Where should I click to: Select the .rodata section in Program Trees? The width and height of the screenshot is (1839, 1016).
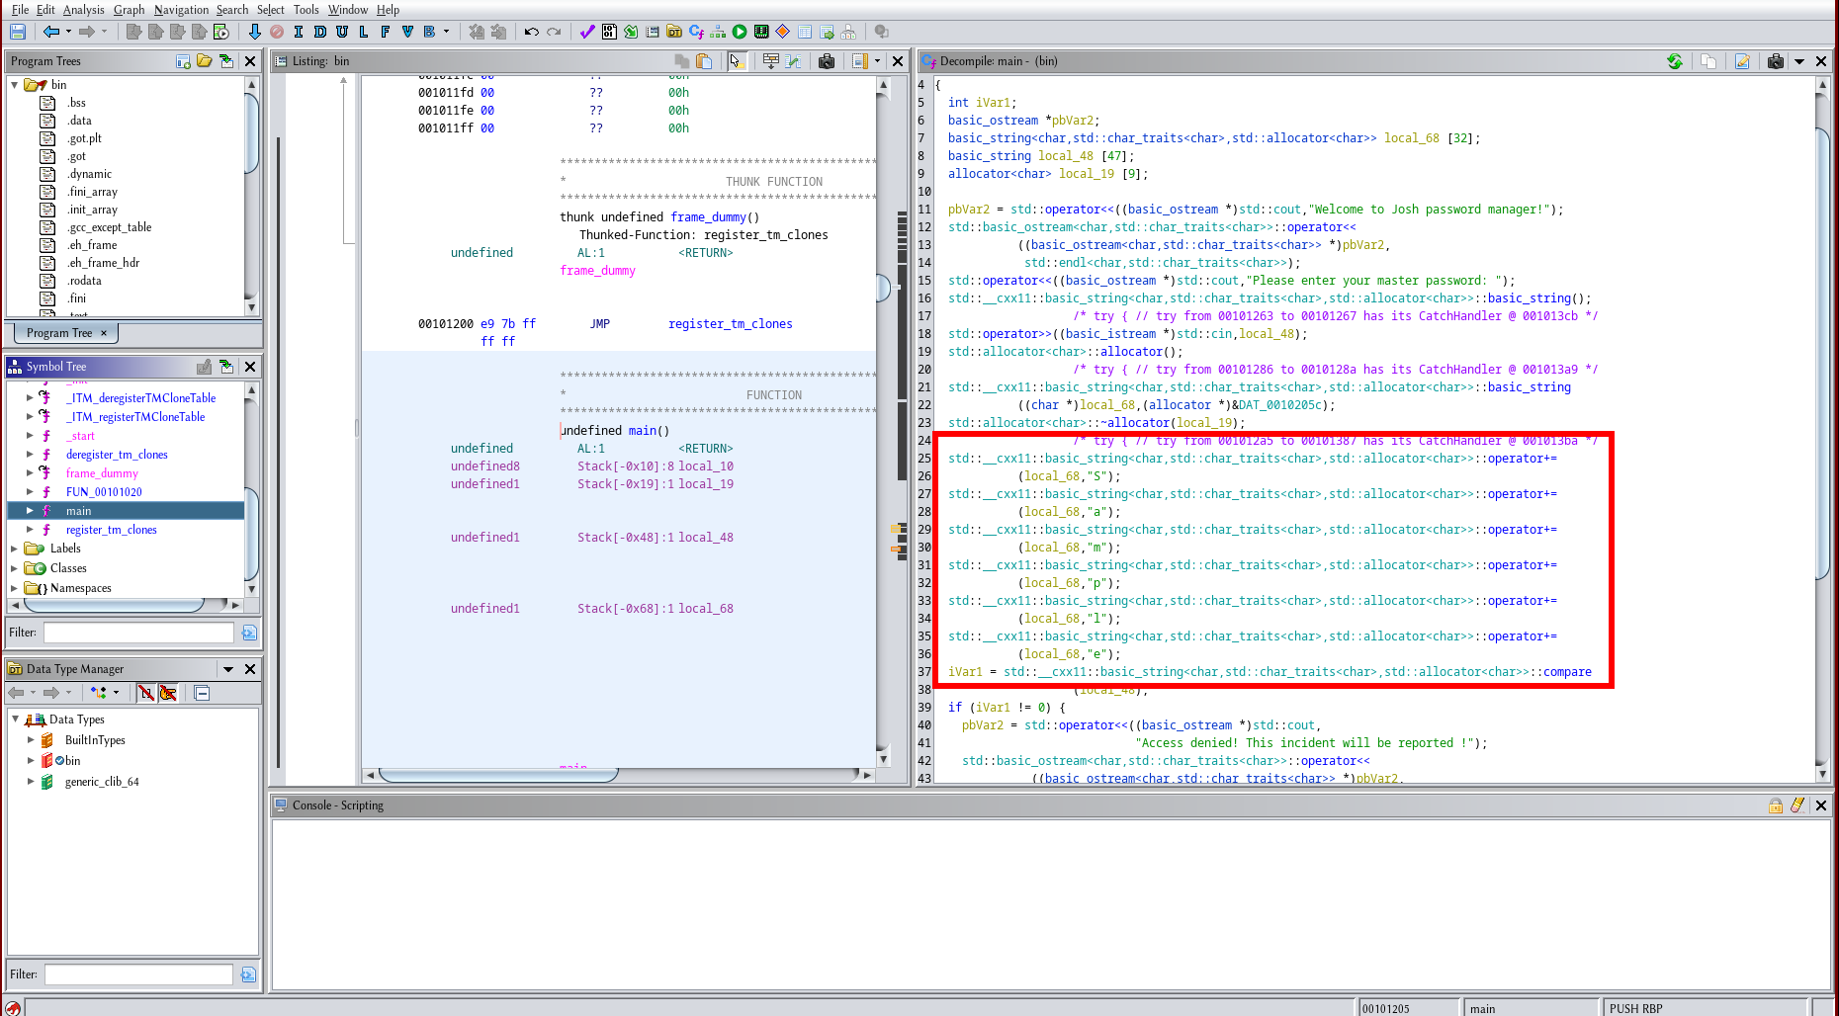pyautogui.click(x=84, y=281)
